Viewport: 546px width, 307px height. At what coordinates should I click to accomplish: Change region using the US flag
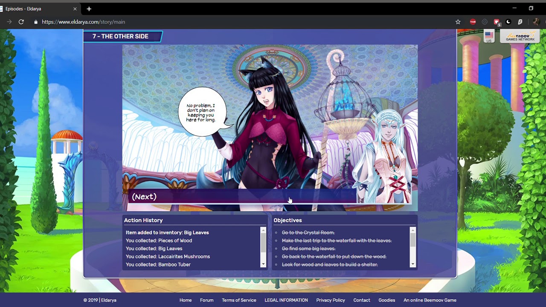click(489, 37)
